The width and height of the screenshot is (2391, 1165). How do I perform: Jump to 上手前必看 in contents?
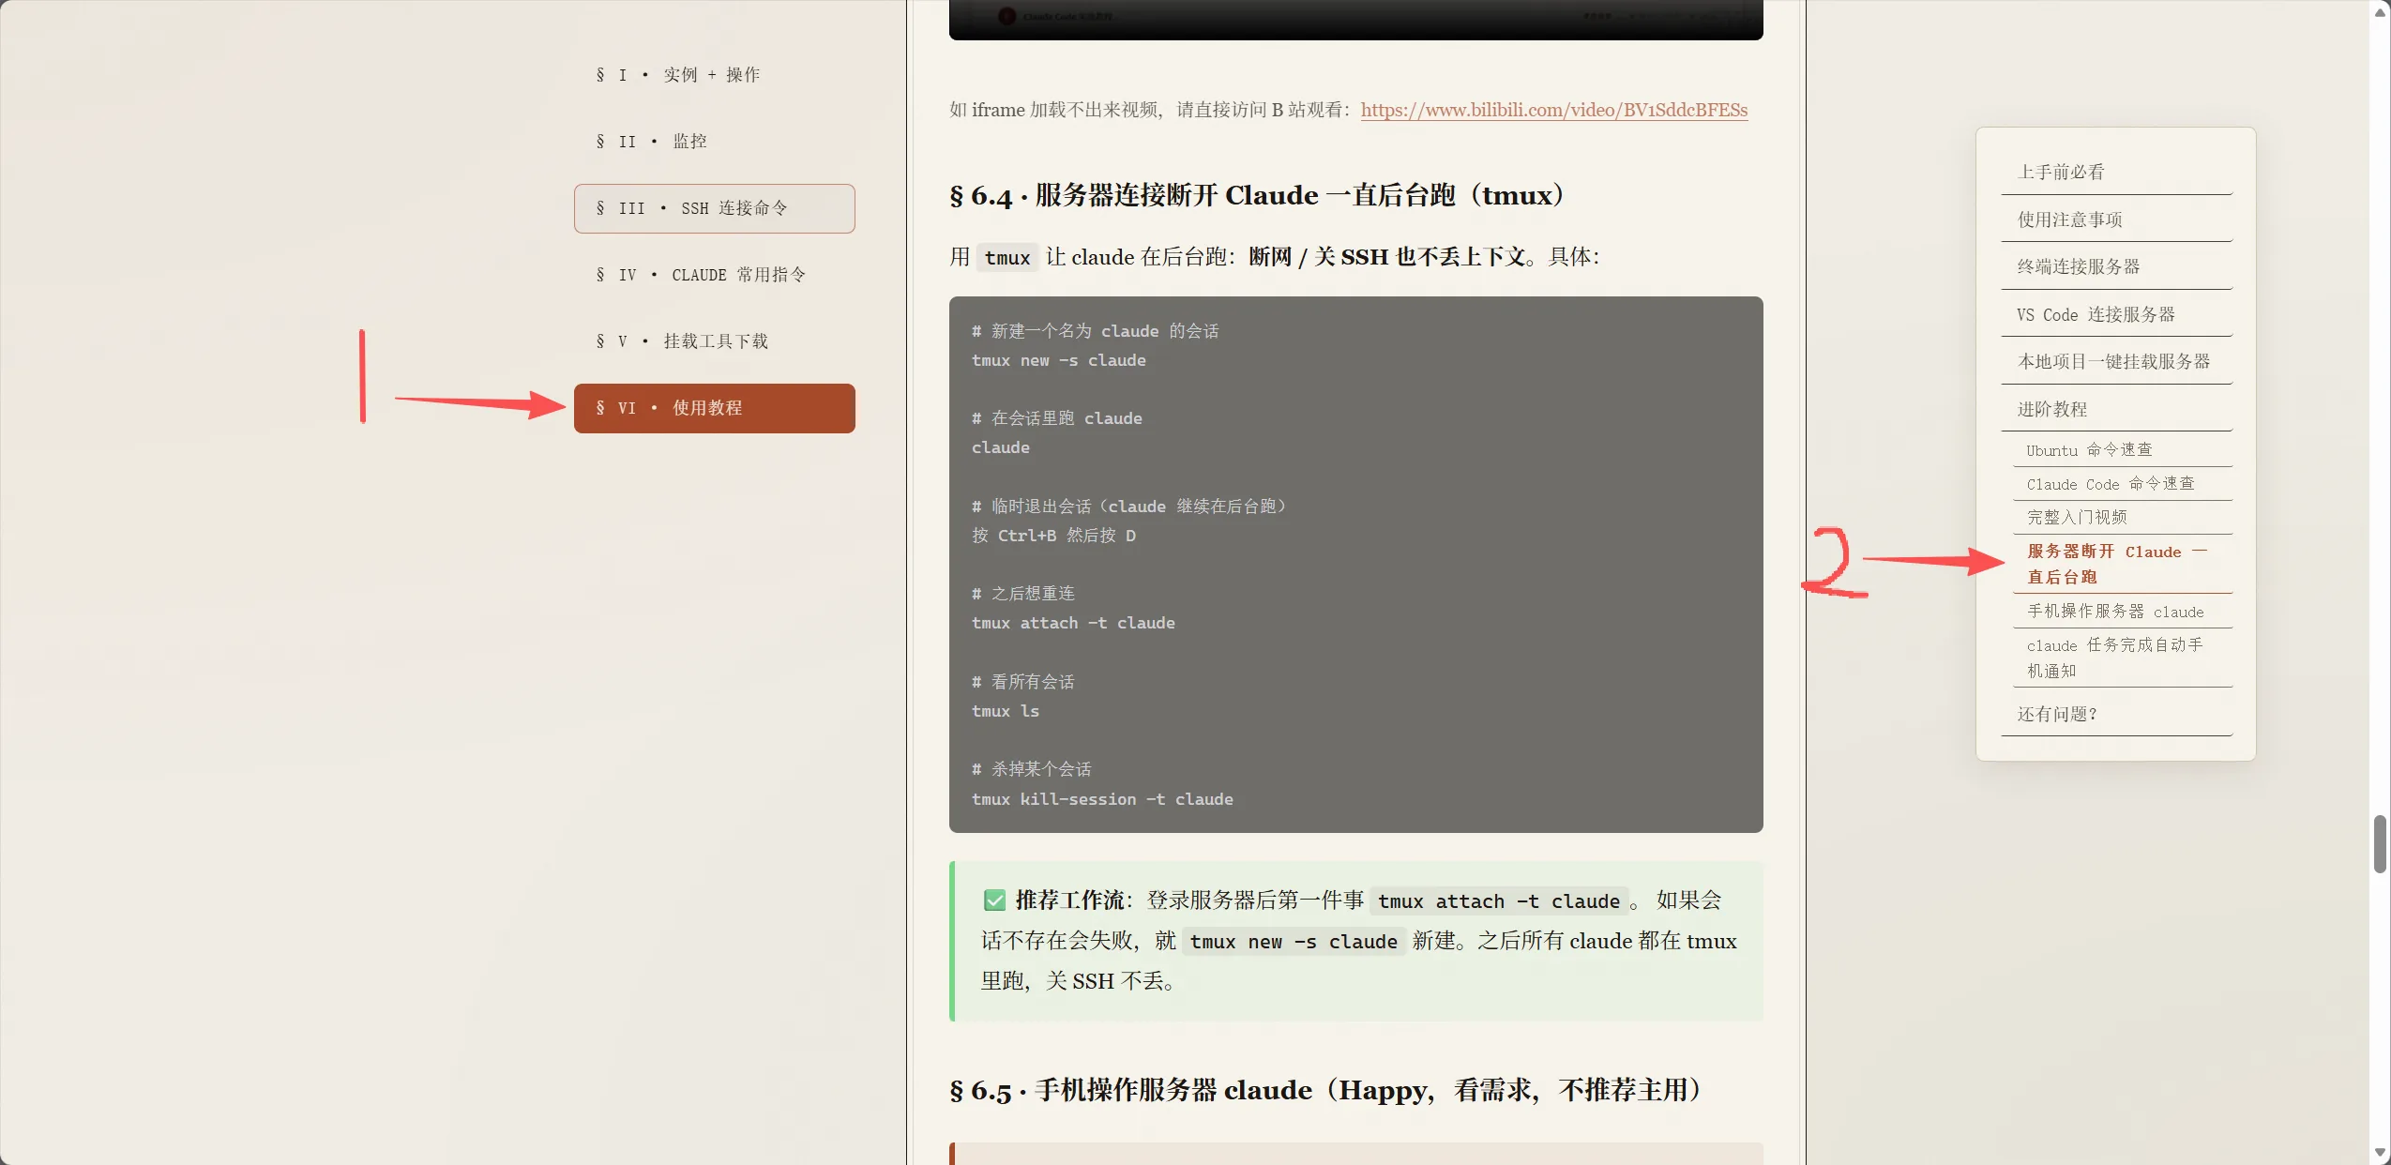point(2116,173)
